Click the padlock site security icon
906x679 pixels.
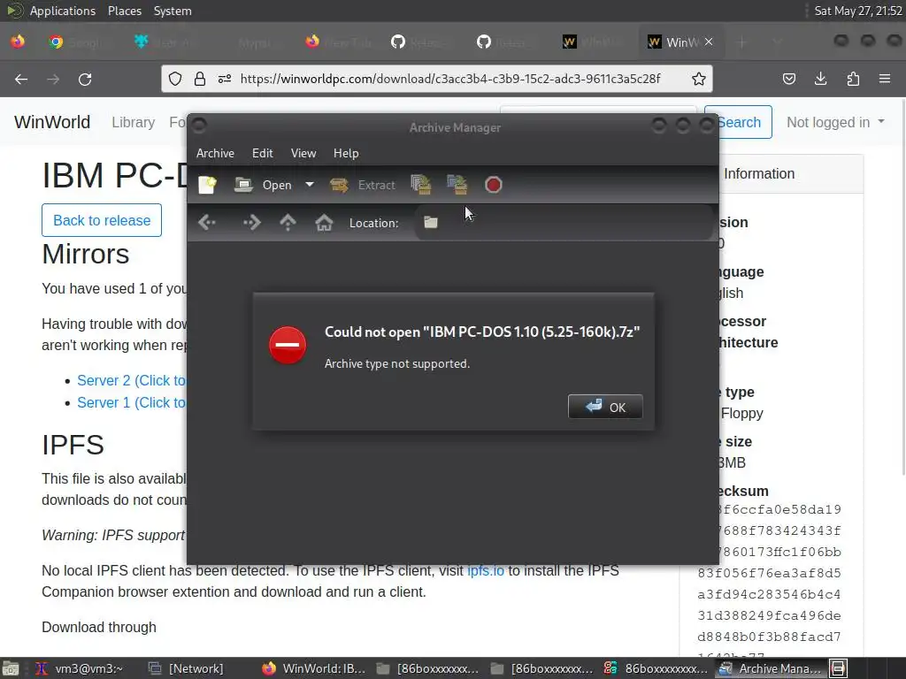click(x=200, y=79)
